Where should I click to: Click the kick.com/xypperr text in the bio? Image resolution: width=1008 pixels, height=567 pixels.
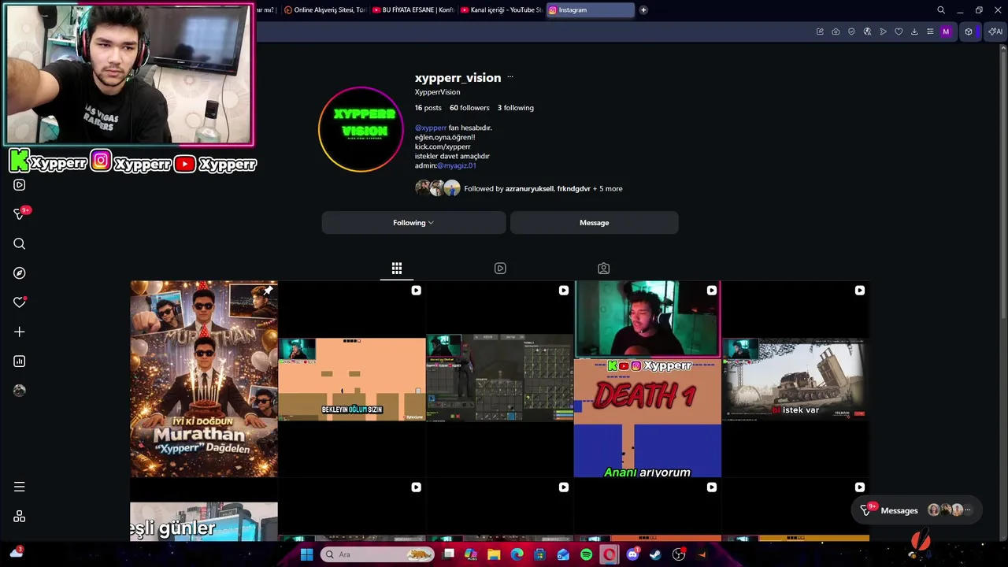coord(443,146)
